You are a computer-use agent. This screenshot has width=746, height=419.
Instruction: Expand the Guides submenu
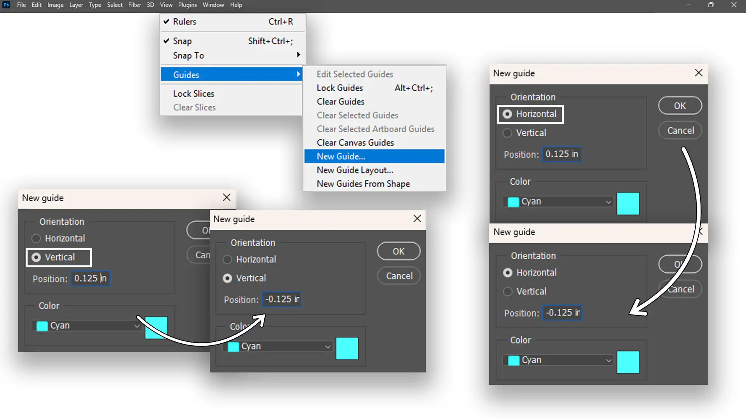coord(232,74)
